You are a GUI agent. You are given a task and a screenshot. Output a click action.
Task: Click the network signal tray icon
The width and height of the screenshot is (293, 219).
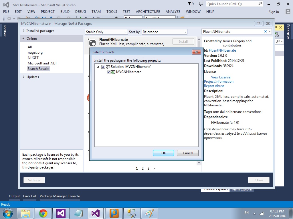tap(262, 213)
